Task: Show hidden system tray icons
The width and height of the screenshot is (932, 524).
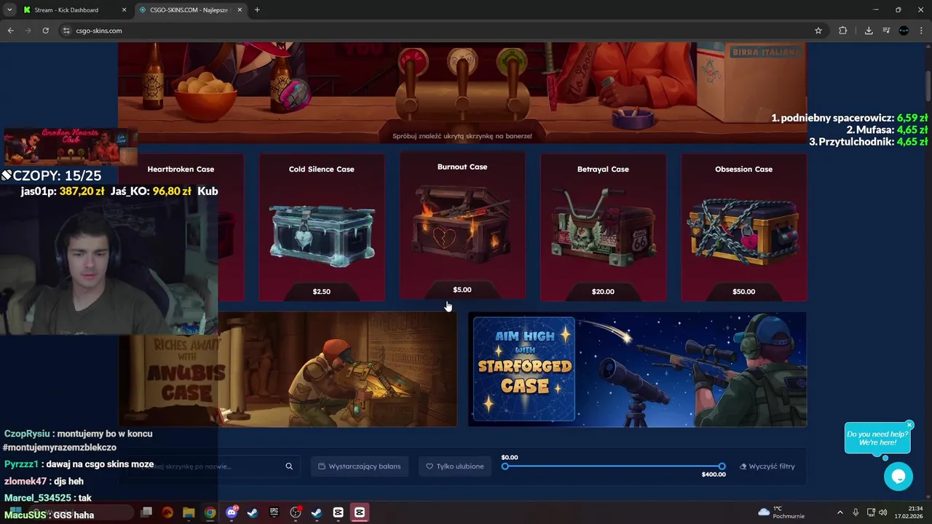Action: (840, 512)
